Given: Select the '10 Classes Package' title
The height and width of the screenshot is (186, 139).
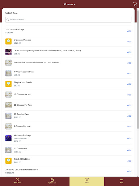Looking at the screenshot, I should point(15,29).
